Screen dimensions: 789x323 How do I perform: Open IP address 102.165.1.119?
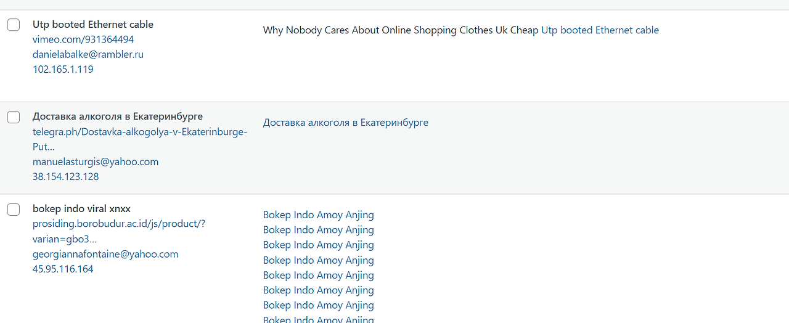point(63,69)
